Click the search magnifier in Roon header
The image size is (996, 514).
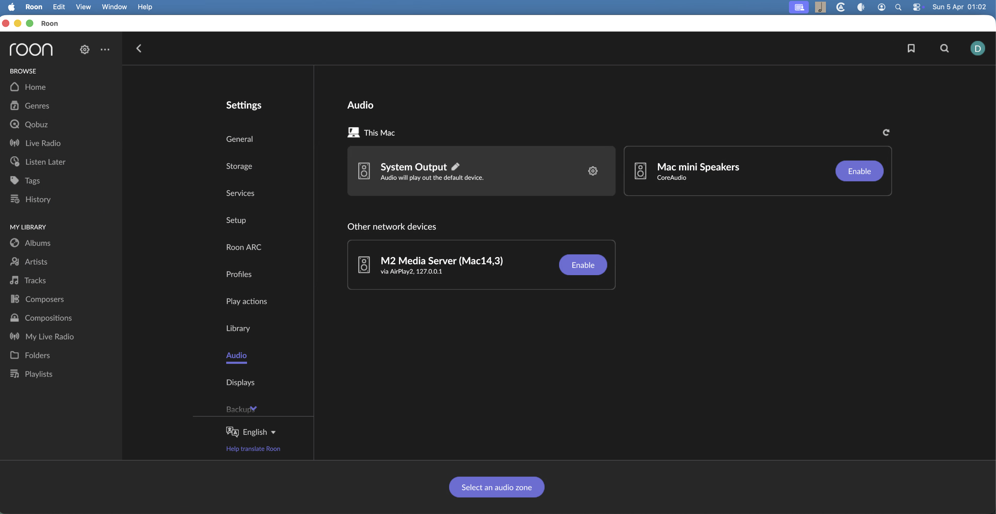944,48
